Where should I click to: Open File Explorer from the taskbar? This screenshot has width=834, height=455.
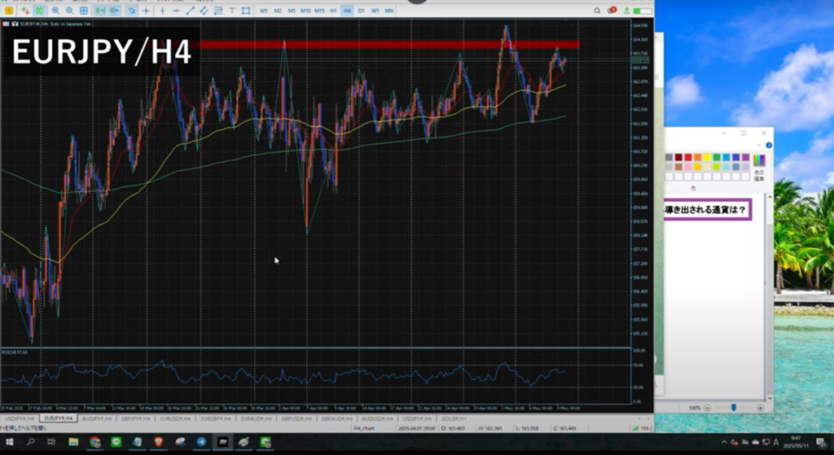(73, 442)
